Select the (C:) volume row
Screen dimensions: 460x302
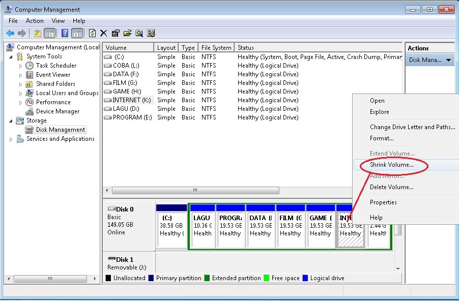point(252,57)
